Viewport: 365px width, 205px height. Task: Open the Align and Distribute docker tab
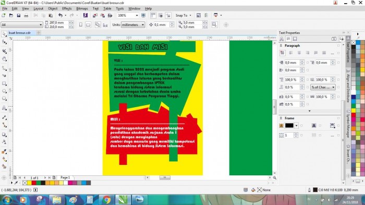point(348,86)
